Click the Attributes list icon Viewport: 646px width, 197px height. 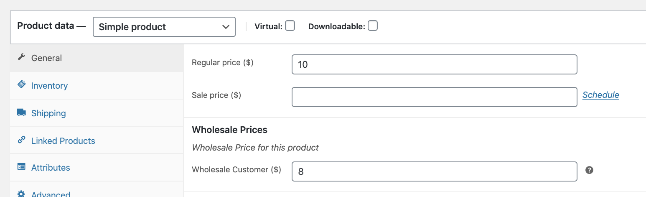21,166
